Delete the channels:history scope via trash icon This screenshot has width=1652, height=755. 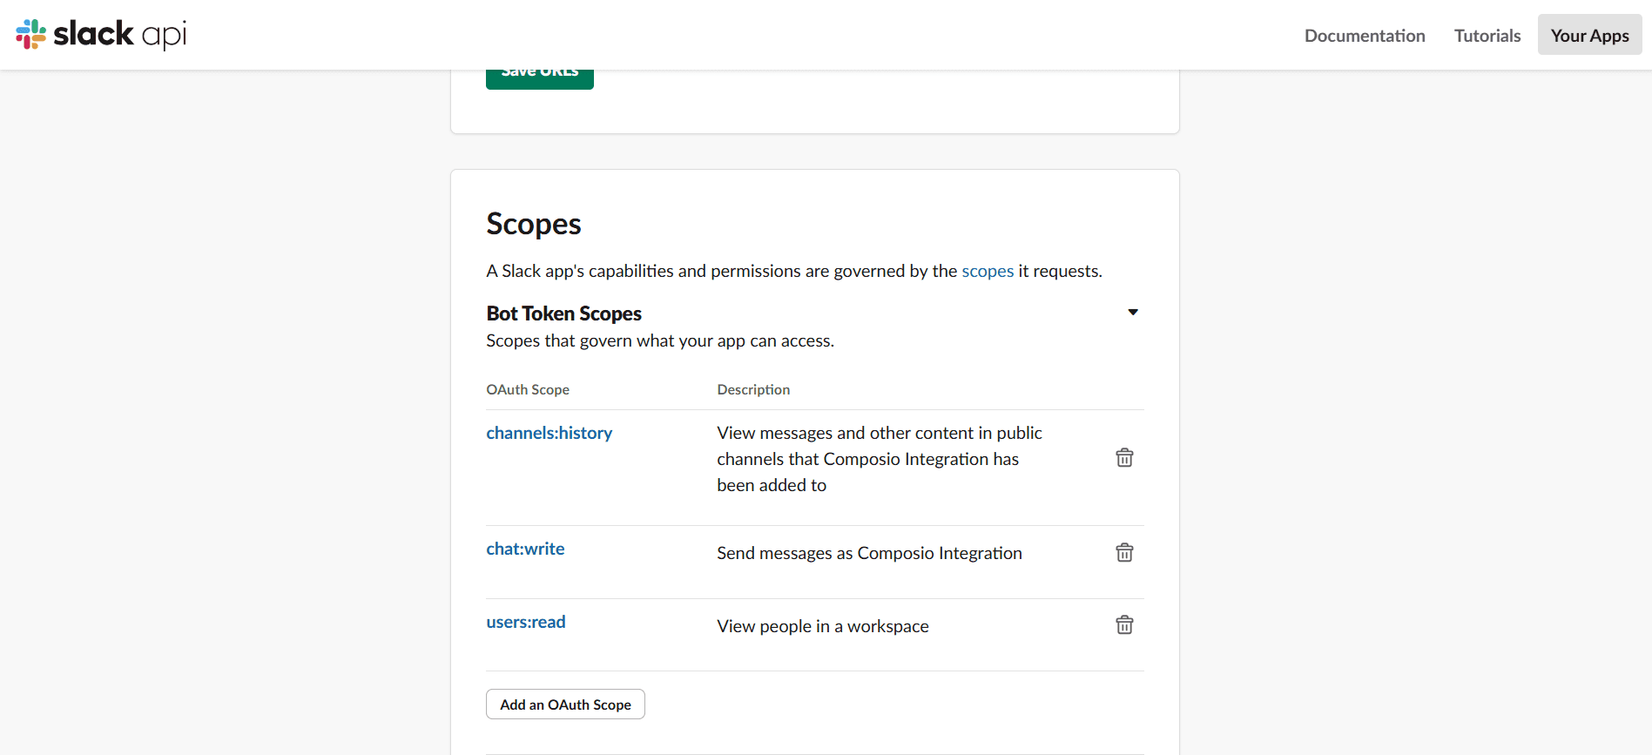[1124, 458]
